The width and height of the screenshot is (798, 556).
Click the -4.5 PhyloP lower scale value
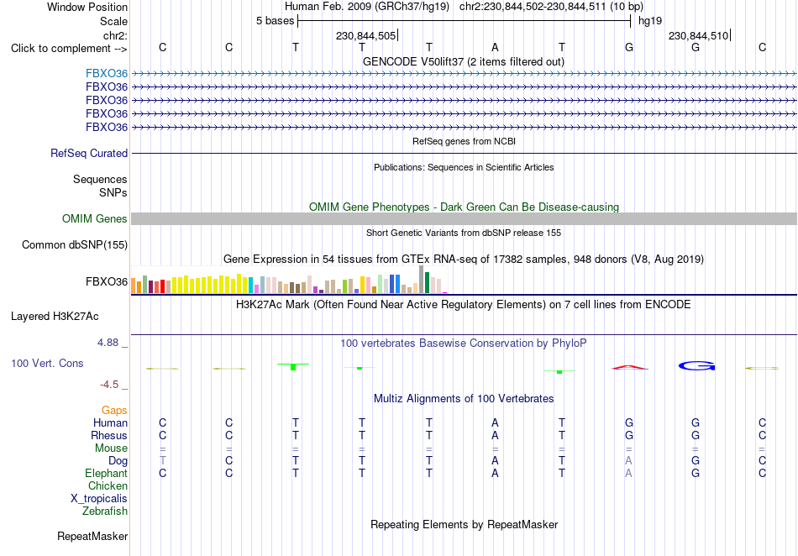pos(109,385)
